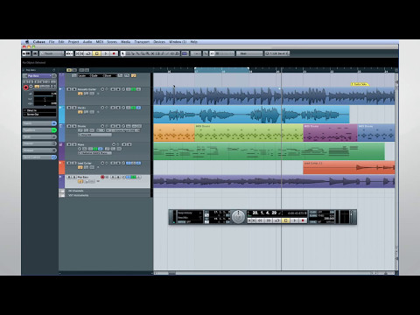Solo the Piano track
Screen dimensions: 420x315
pyautogui.click(x=74, y=144)
